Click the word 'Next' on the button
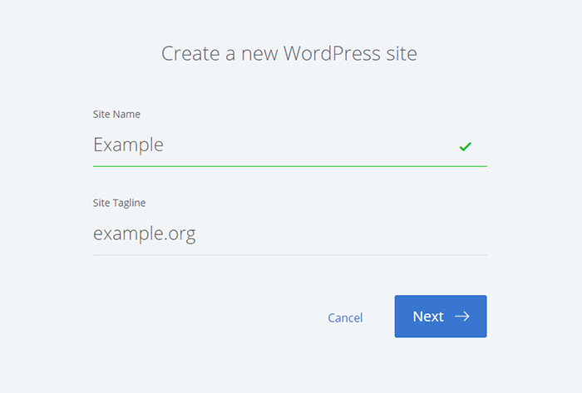Viewport: 582px width, 393px height. click(428, 317)
